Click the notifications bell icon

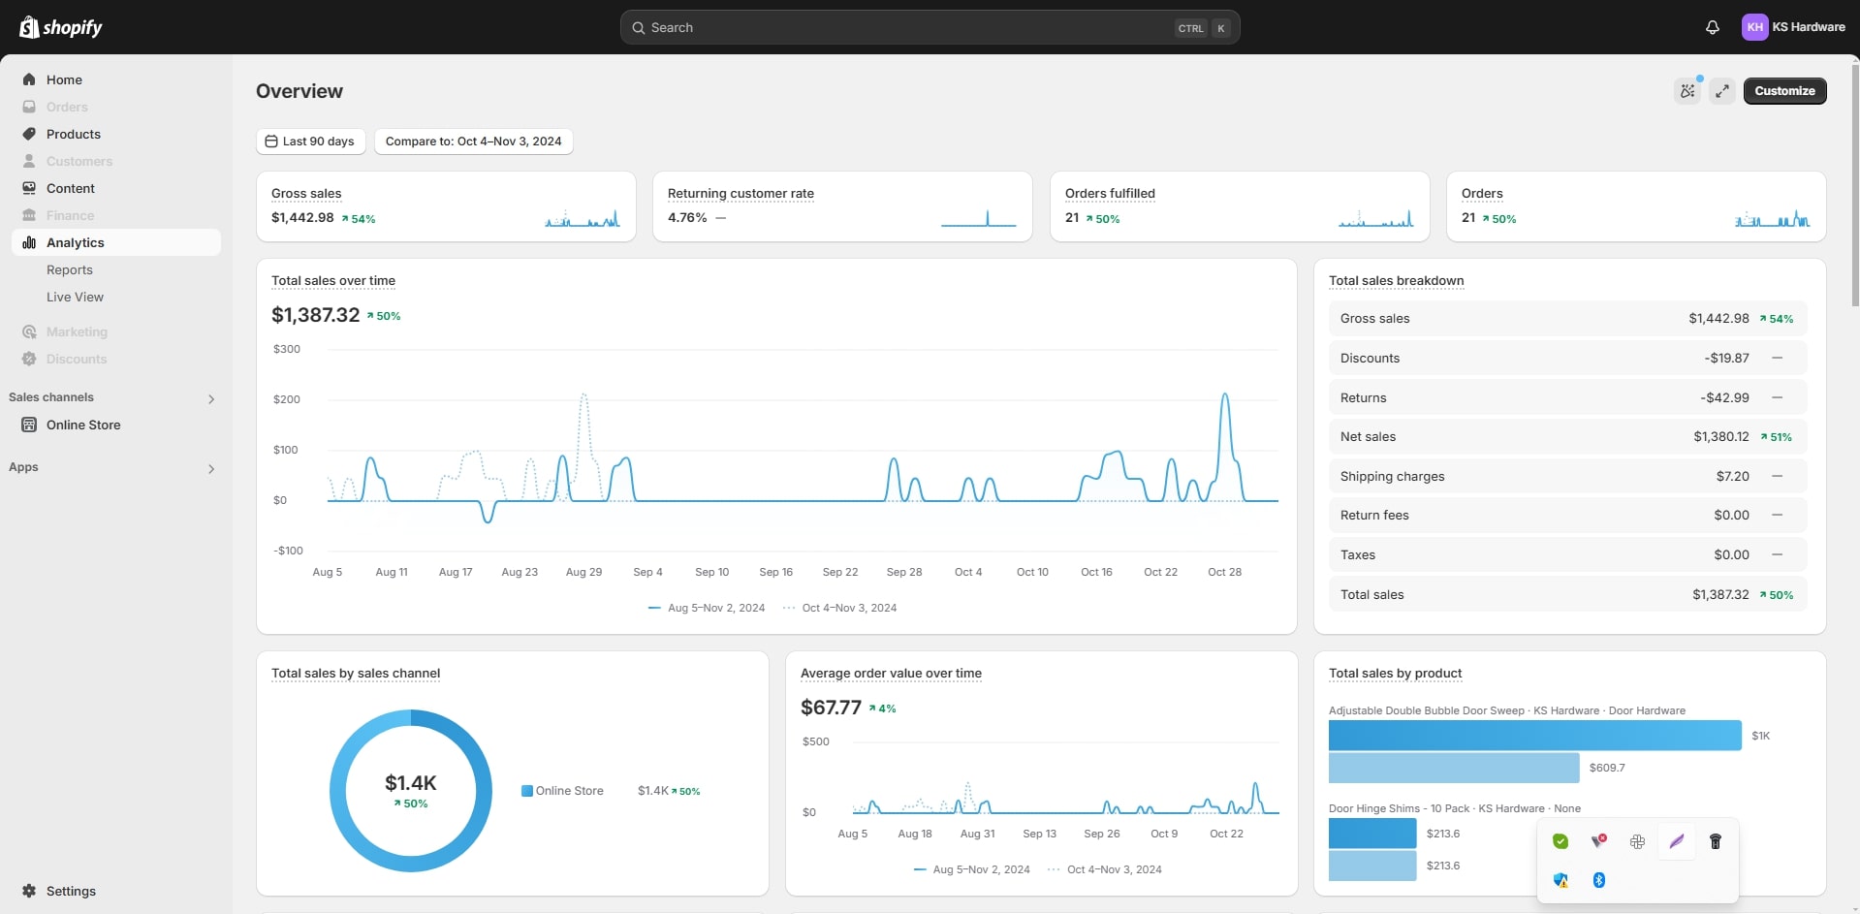click(x=1712, y=27)
